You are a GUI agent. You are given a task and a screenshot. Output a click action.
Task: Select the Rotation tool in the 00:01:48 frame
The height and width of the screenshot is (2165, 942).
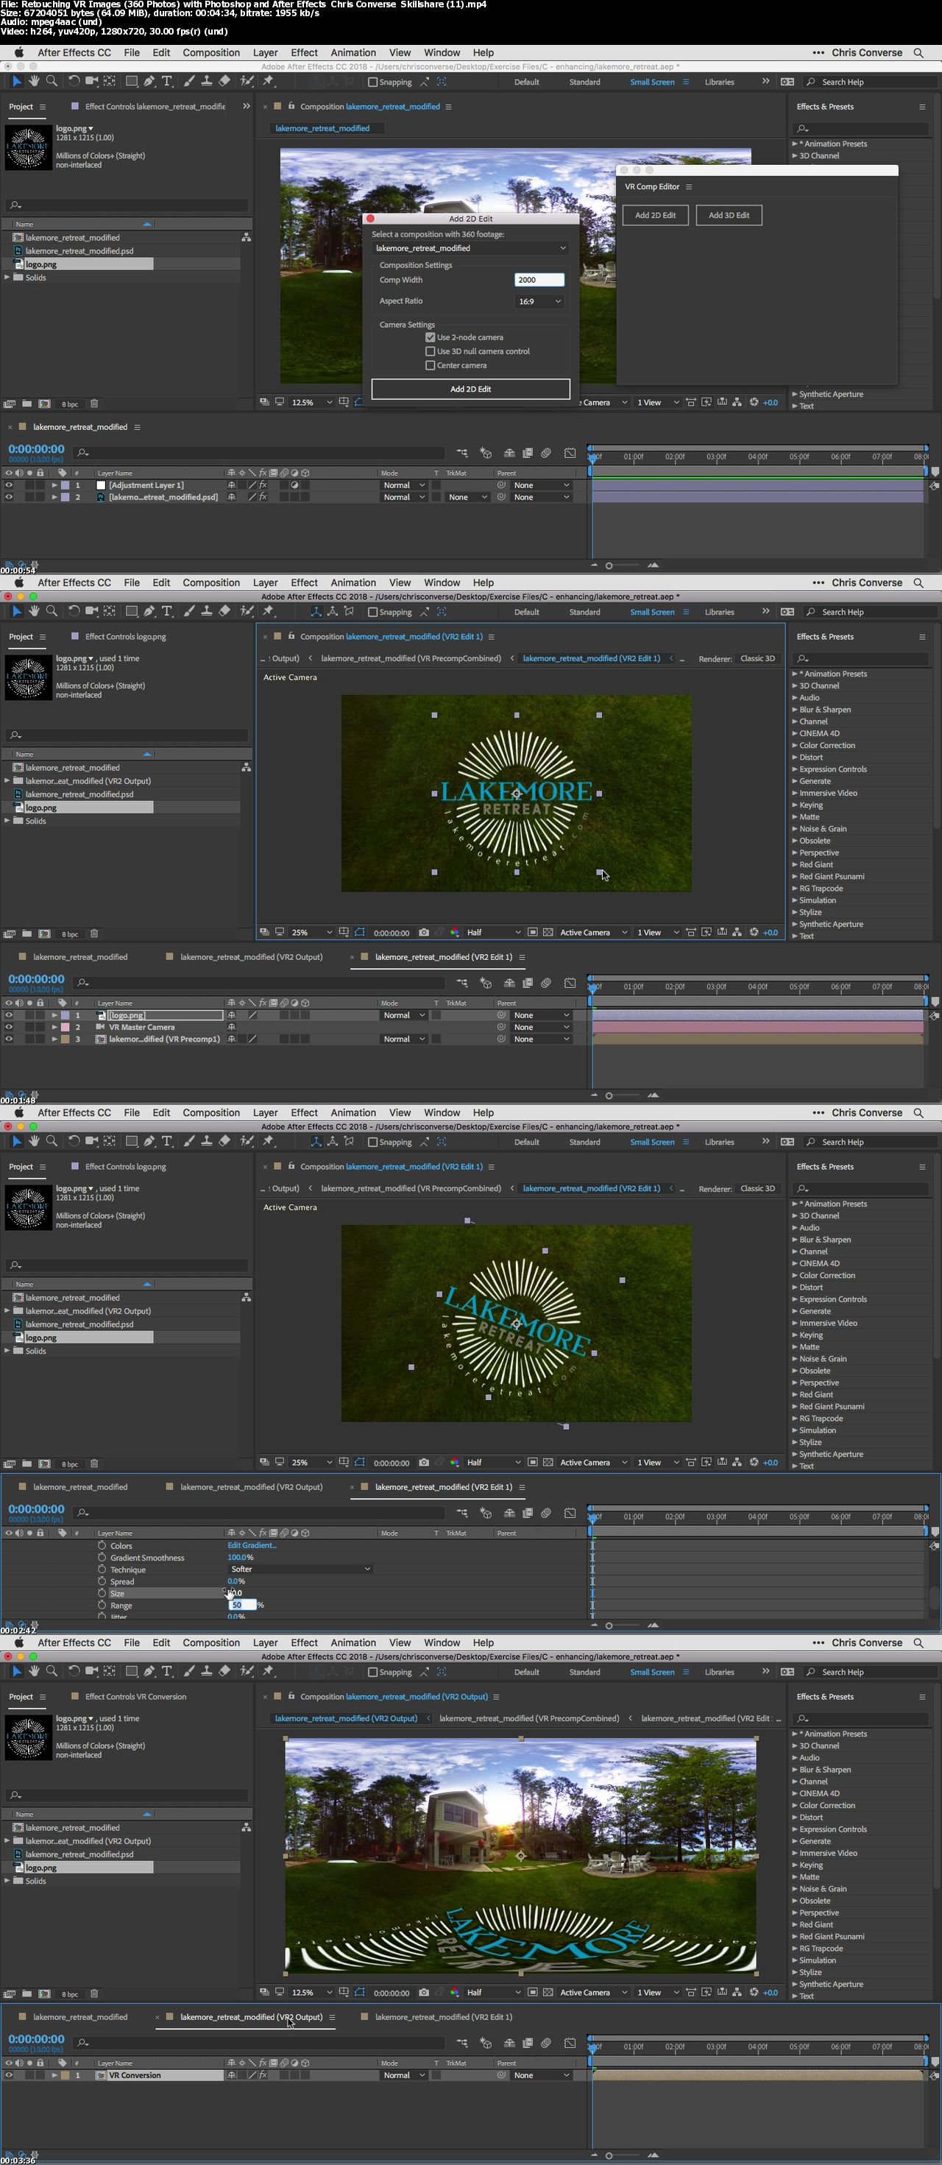tap(74, 612)
